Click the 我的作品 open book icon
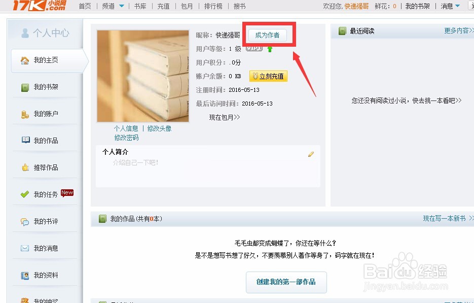 click(x=26, y=140)
